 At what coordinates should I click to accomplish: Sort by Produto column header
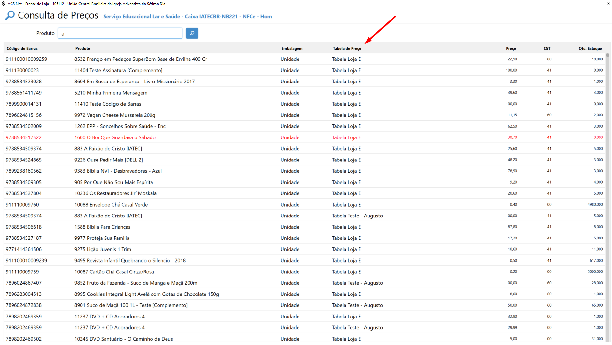click(x=83, y=48)
